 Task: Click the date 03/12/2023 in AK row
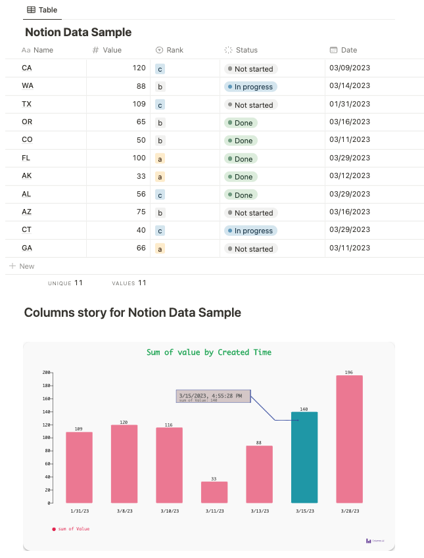click(350, 175)
